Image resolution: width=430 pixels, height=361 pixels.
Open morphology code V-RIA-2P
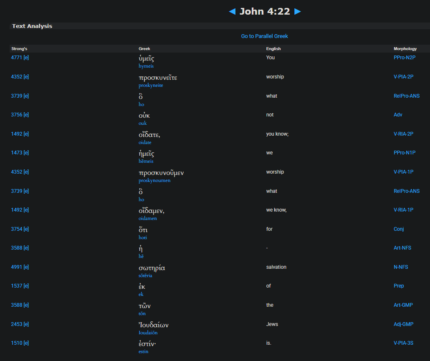403,134
